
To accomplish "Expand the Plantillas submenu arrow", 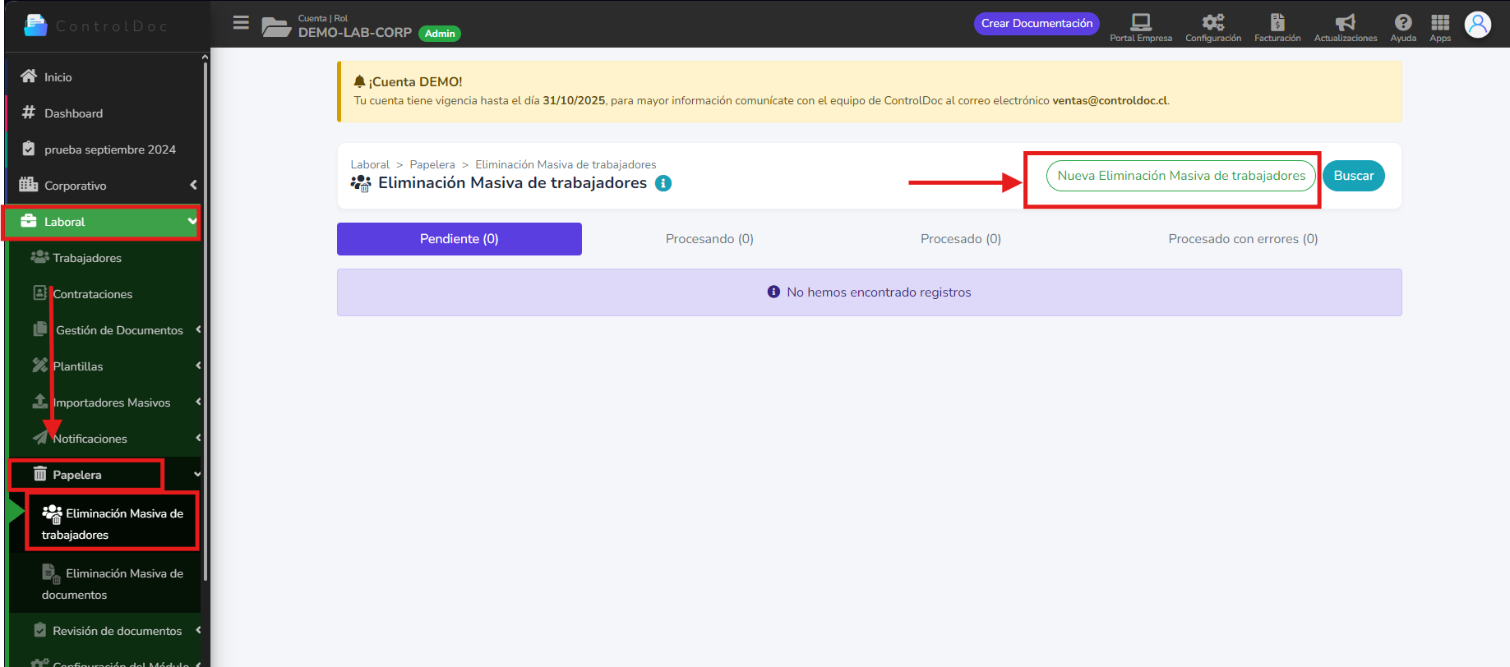I will (198, 366).
